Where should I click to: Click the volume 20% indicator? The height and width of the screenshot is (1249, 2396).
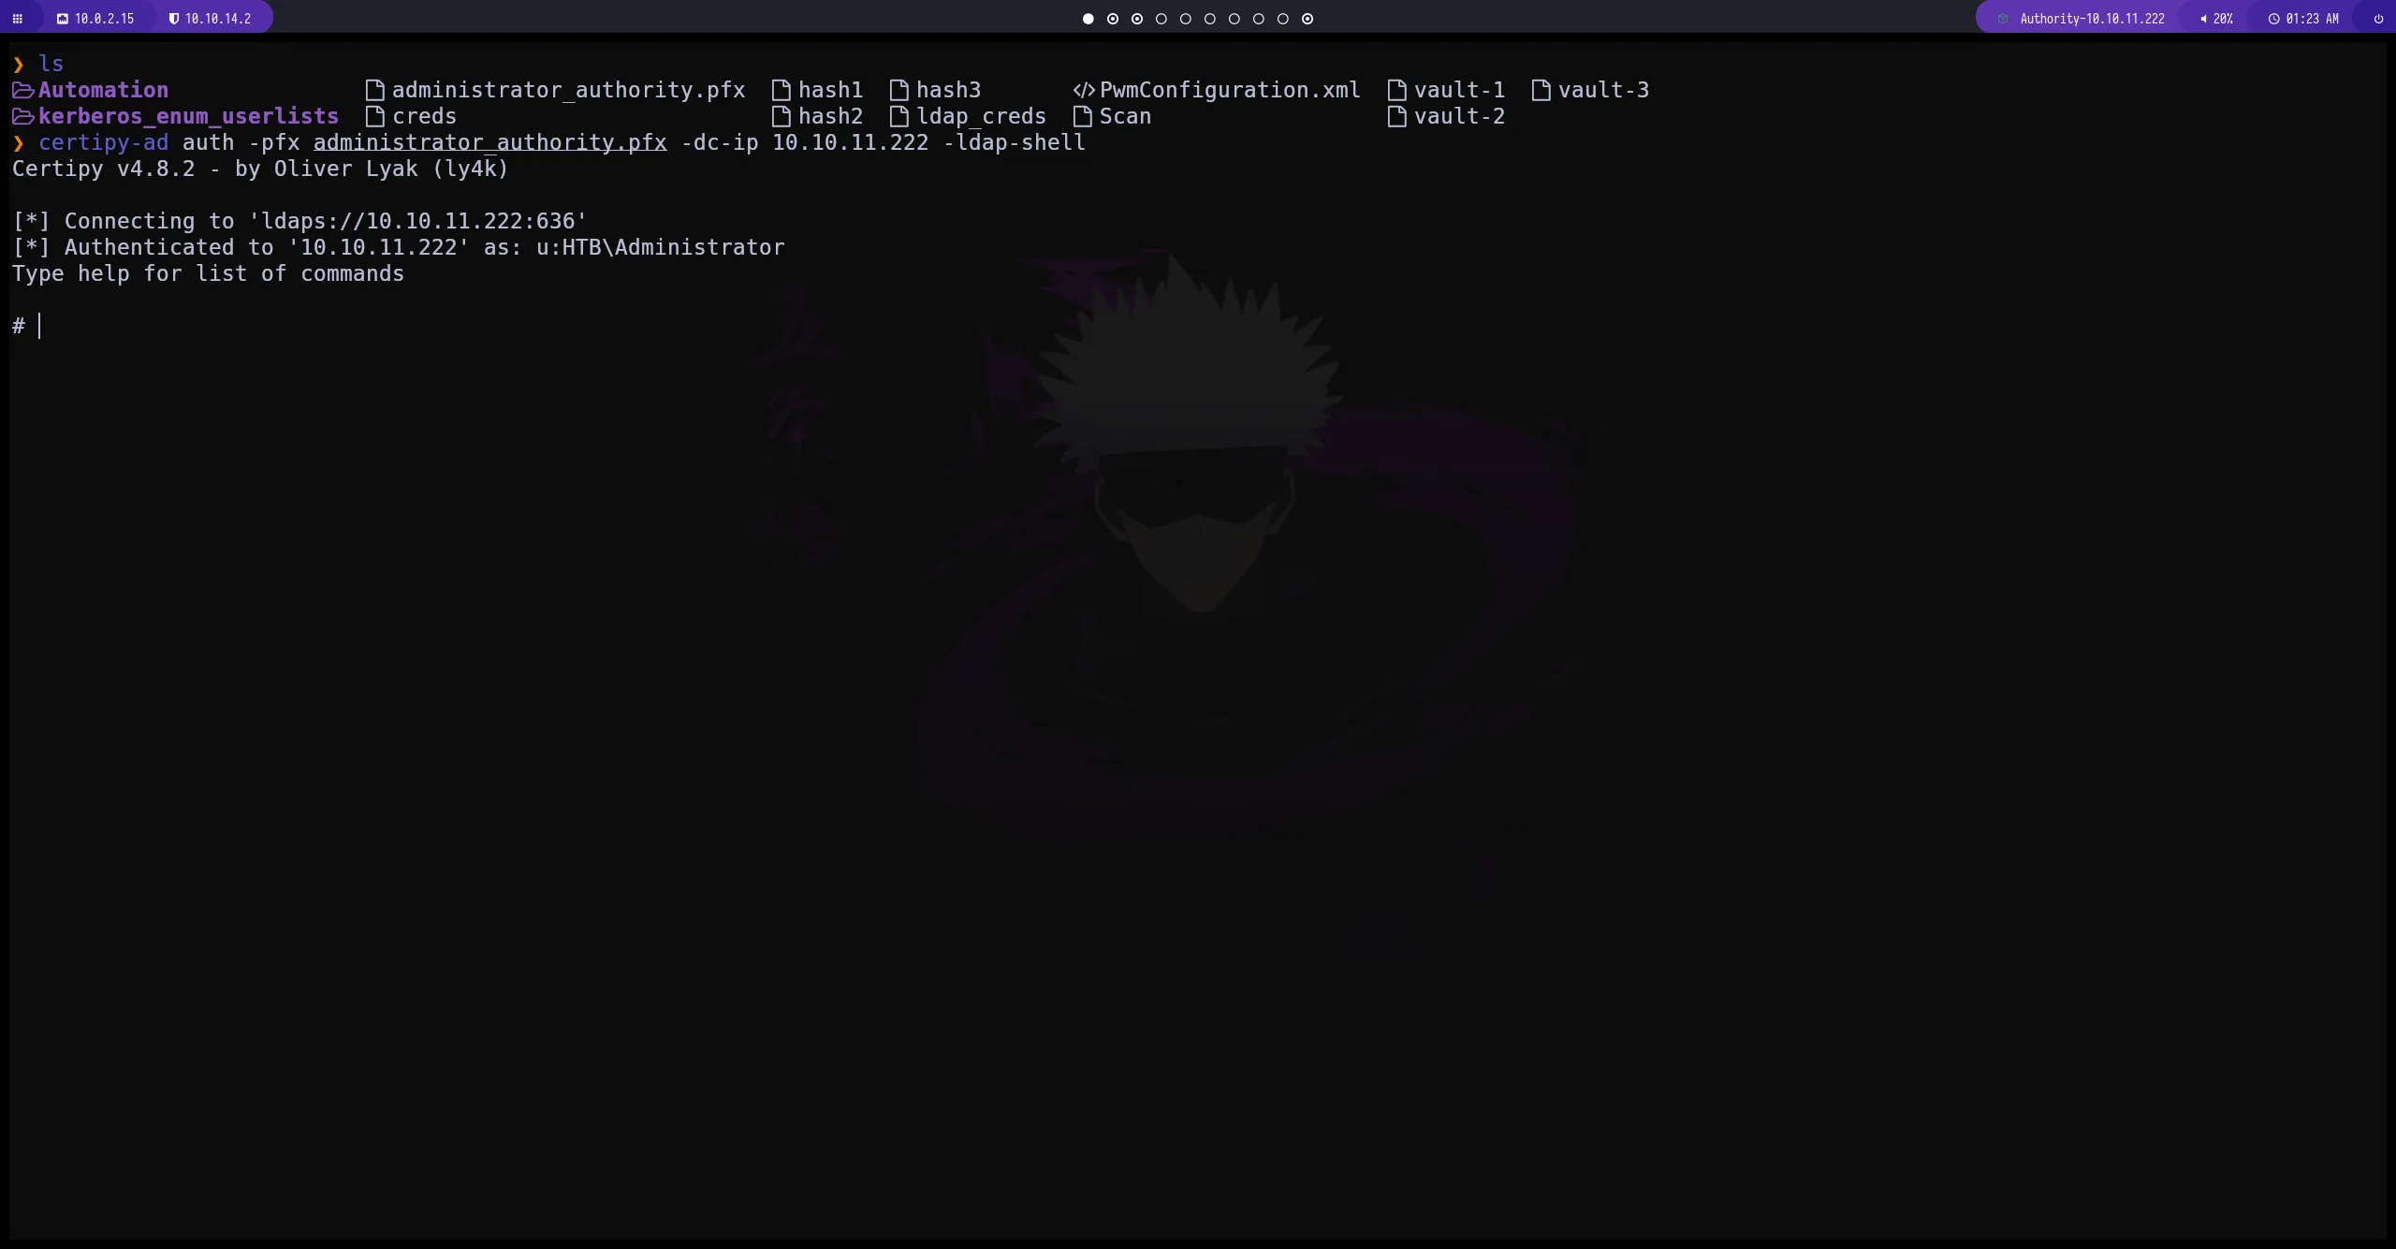tap(2216, 19)
